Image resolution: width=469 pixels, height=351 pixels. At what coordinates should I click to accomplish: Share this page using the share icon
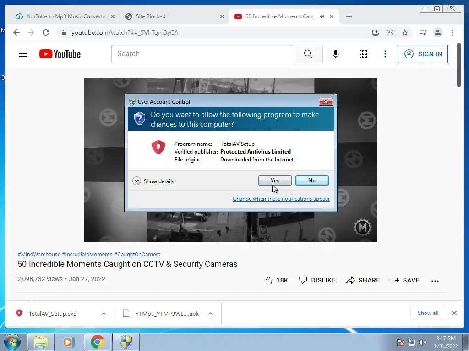[x=390, y=32]
